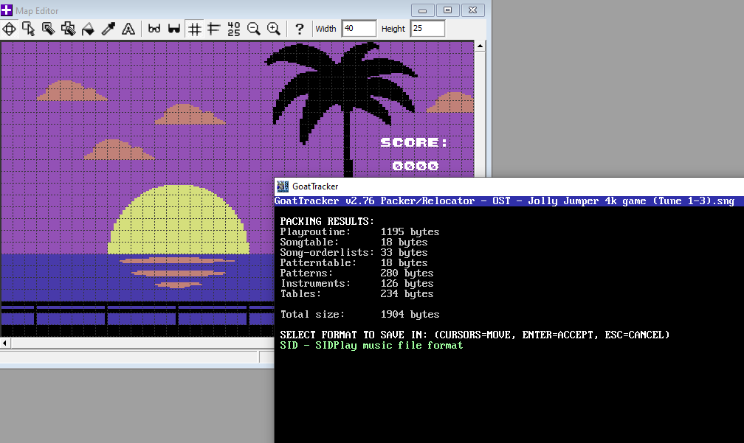This screenshot has width=744, height=443.
Task: Zoom in with the plus magnifier
Action: click(x=274, y=29)
